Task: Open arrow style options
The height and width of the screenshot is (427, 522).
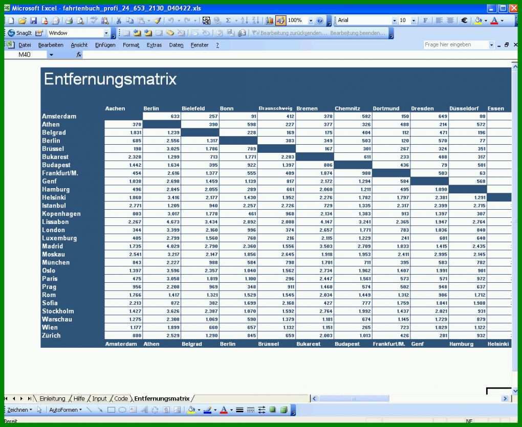Action: point(262,410)
